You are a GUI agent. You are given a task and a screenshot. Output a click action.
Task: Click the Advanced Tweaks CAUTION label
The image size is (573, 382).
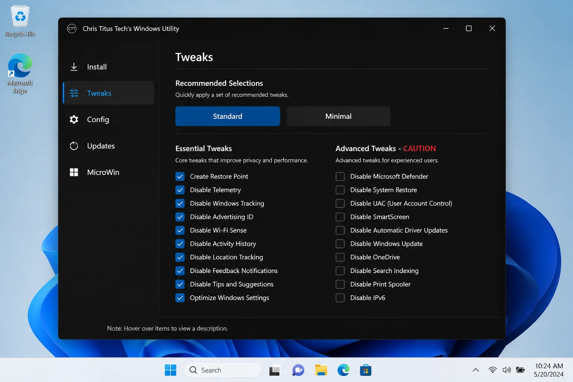[419, 148]
